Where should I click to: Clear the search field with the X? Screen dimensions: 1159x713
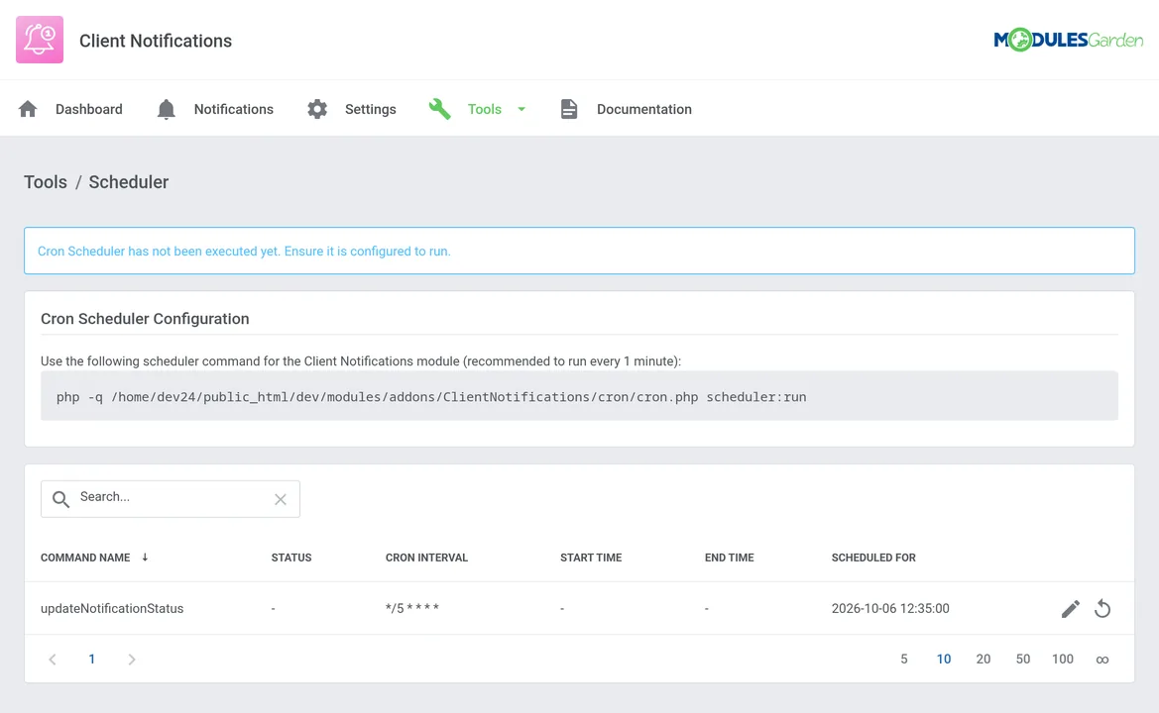pos(281,500)
